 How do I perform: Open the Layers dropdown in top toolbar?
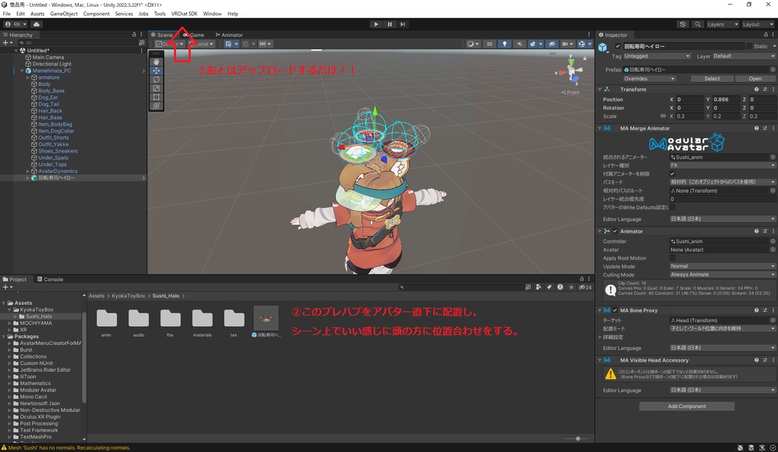pyautogui.click(x=722, y=24)
